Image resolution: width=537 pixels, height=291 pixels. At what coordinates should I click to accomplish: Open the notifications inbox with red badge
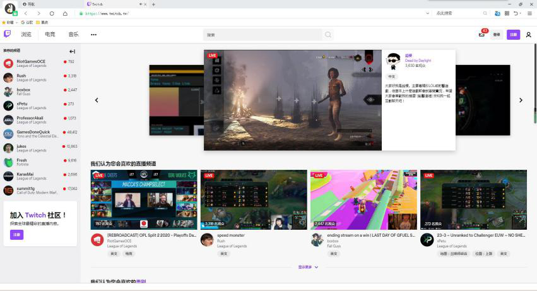482,34
